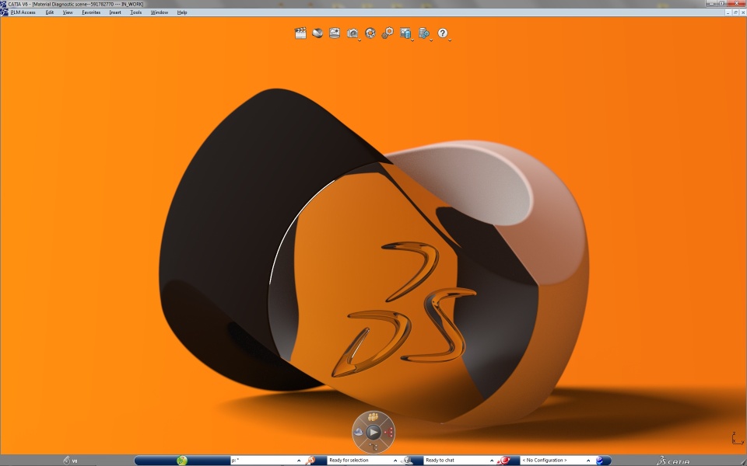
Task: Click the V6 logo in the bottom bar
Action: [70, 461]
